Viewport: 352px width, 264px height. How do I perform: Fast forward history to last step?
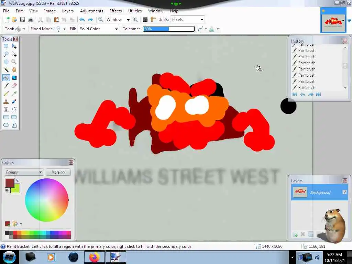click(x=318, y=95)
